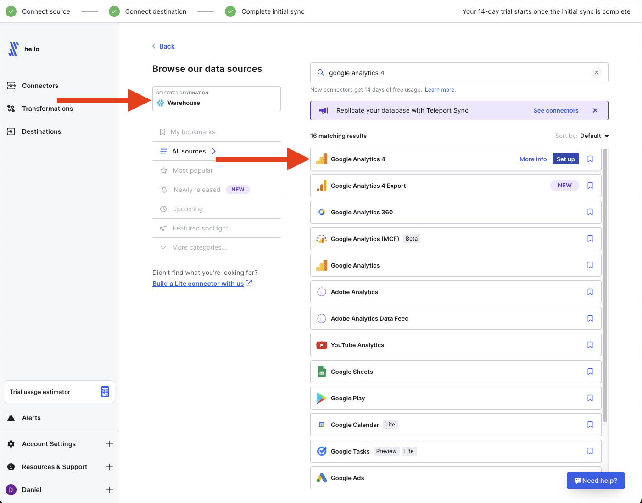The height and width of the screenshot is (503, 642).
Task: Click the Transformations sidebar icon
Action: pyautogui.click(x=11, y=109)
